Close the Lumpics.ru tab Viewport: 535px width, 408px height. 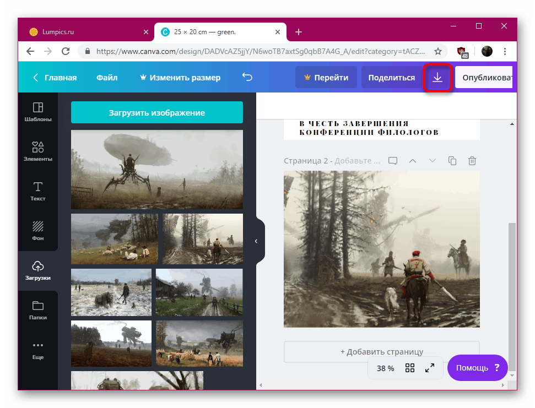[x=146, y=32]
